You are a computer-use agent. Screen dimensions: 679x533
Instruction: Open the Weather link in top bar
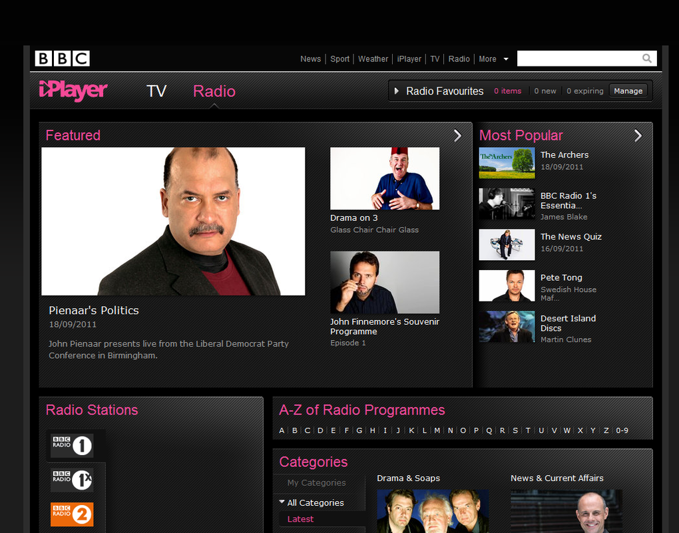373,59
